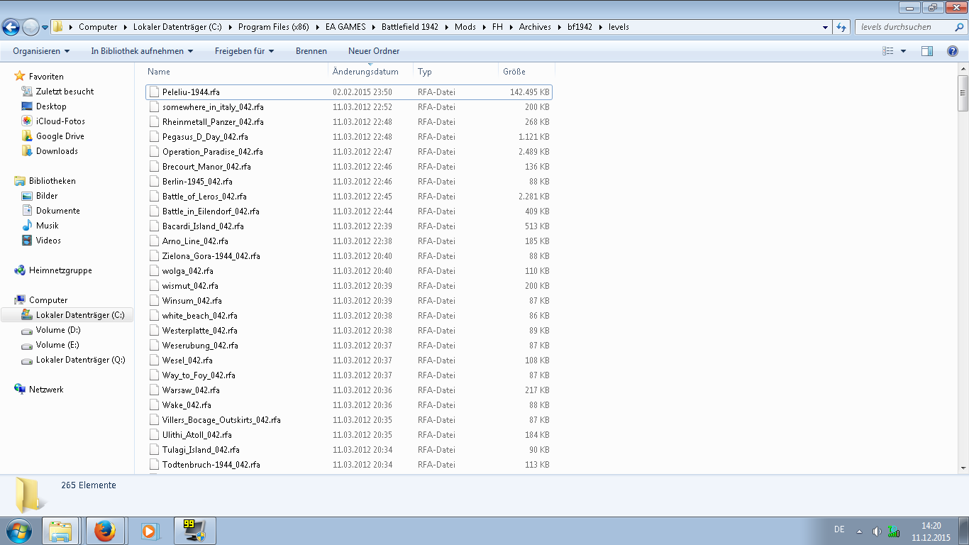Open the address bar history dropdown
This screenshot has height=545, width=969.
pyautogui.click(x=825, y=27)
